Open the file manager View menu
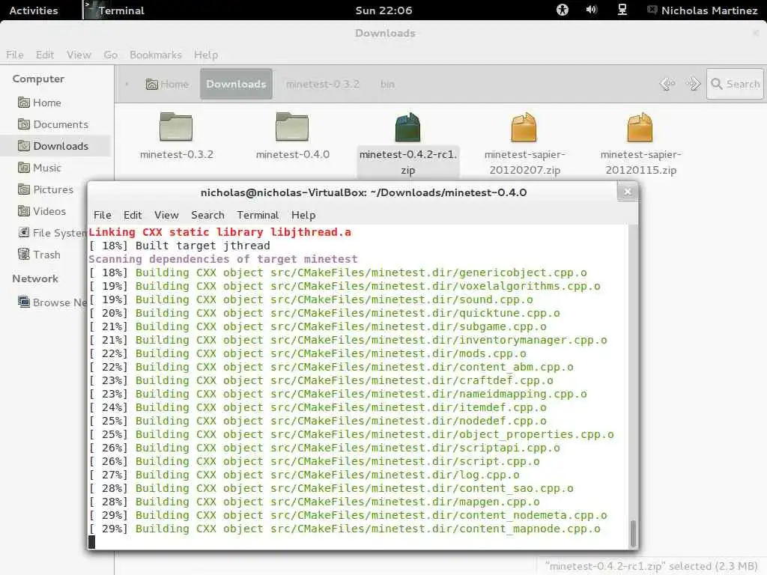767x575 pixels. click(x=79, y=55)
